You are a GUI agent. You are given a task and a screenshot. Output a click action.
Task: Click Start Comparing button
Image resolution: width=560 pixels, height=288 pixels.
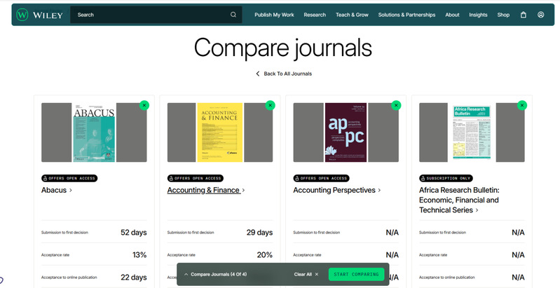pos(356,274)
